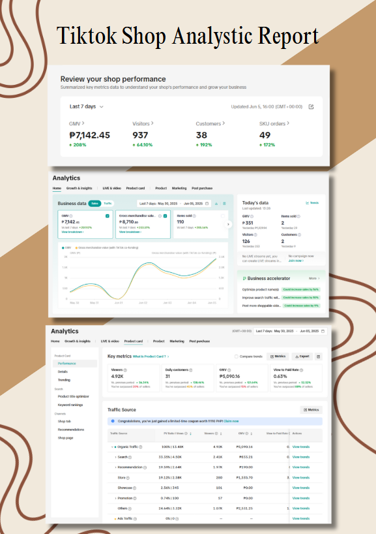The image size is (376, 534).
Task: Check the Items sold card checkbox
Action: pyautogui.click(x=223, y=216)
